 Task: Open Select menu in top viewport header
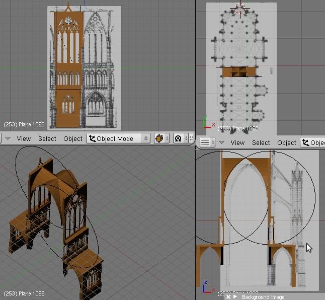[261, 142]
